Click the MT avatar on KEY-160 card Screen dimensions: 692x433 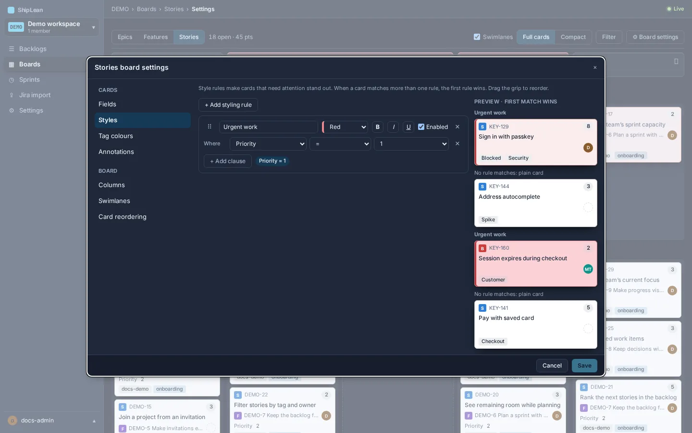coord(588,269)
